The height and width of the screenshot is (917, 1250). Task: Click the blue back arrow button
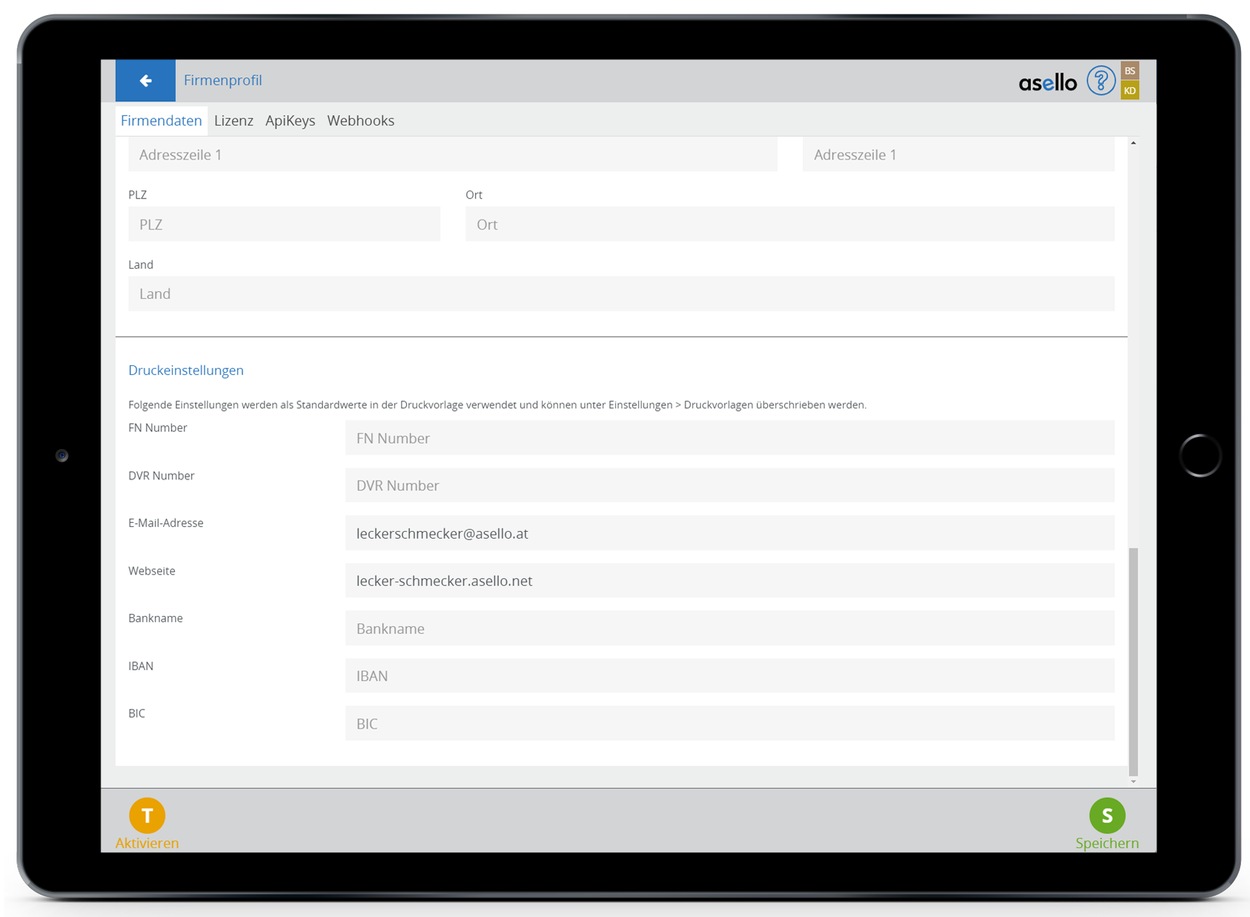pos(145,81)
